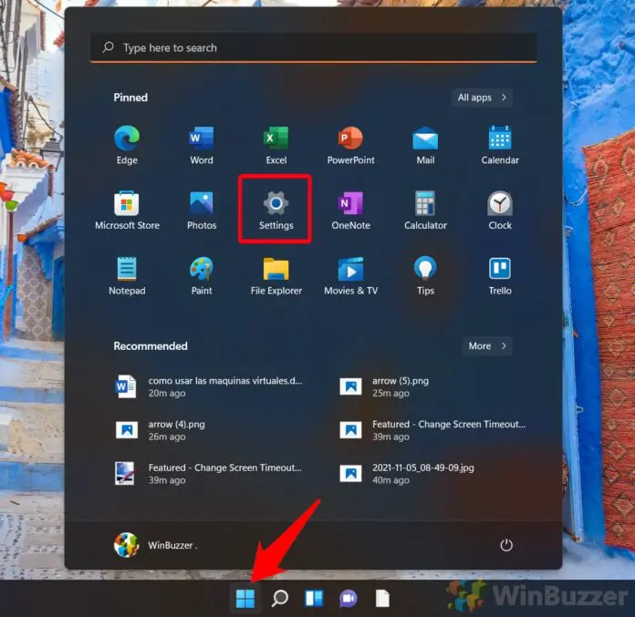Open Featured Change Screen Timeout 39m ago, right column

pos(432,430)
